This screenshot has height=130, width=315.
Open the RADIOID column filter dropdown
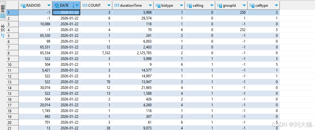tap(49, 5)
